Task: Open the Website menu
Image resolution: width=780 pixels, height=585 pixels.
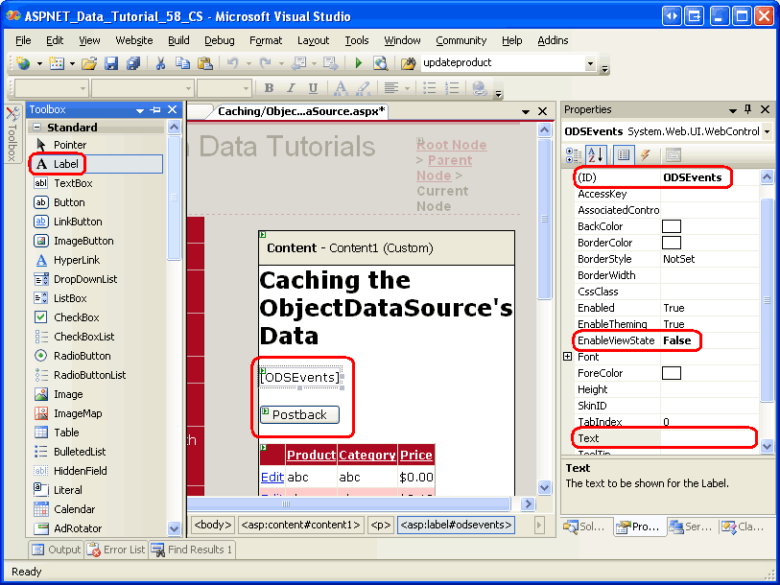Action: (x=134, y=40)
